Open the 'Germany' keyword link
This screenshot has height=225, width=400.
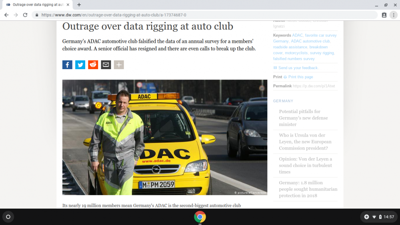tap(281, 41)
